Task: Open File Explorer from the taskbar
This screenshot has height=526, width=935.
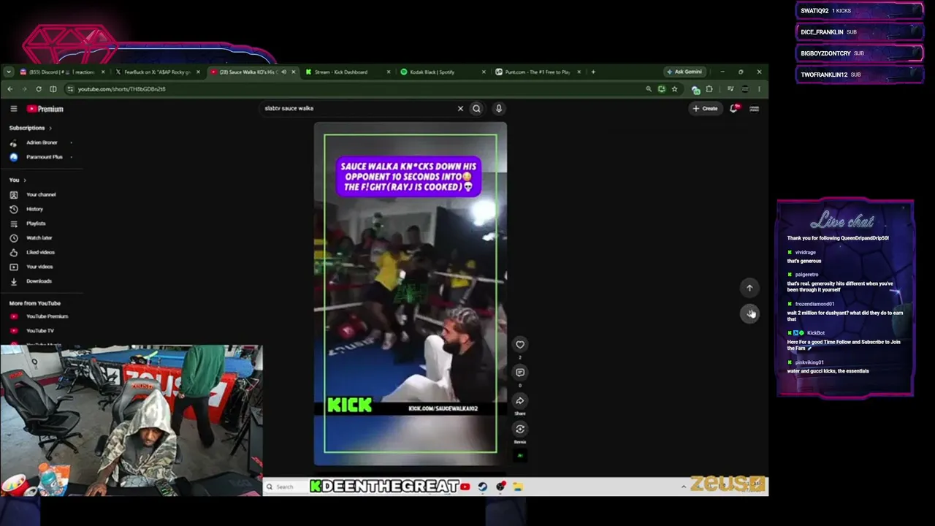Action: pos(518,487)
